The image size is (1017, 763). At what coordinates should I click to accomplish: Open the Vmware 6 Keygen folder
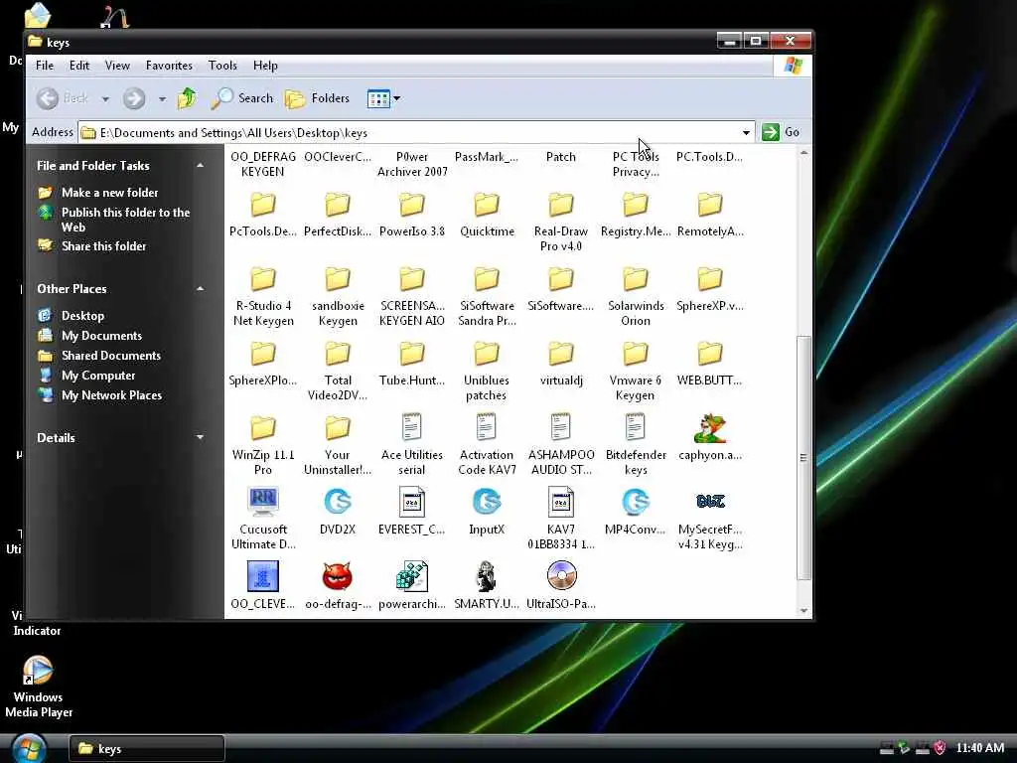[x=636, y=372]
